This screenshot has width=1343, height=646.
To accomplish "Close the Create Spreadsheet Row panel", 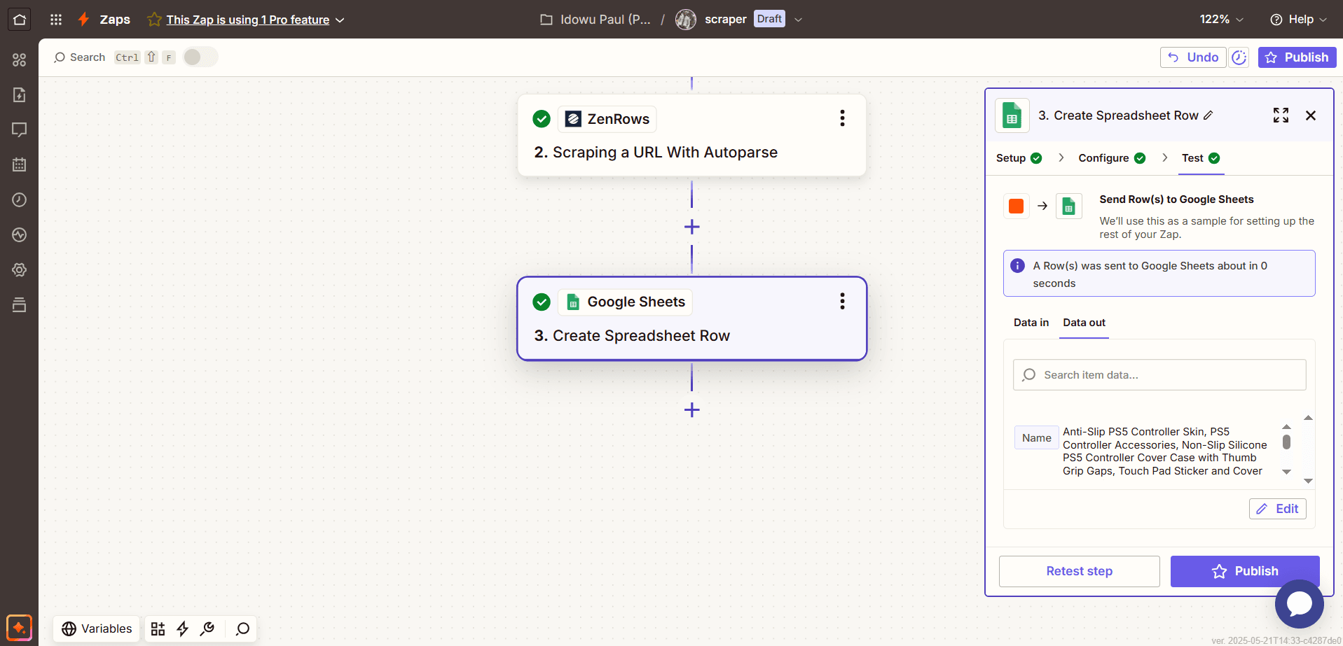I will (x=1311, y=115).
